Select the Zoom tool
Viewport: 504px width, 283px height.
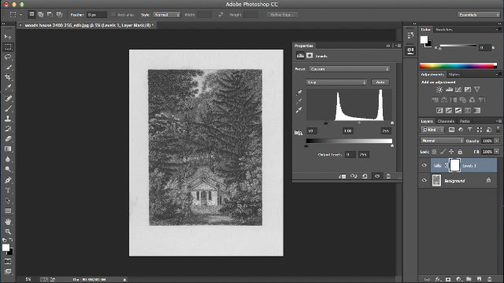[x=8, y=231]
